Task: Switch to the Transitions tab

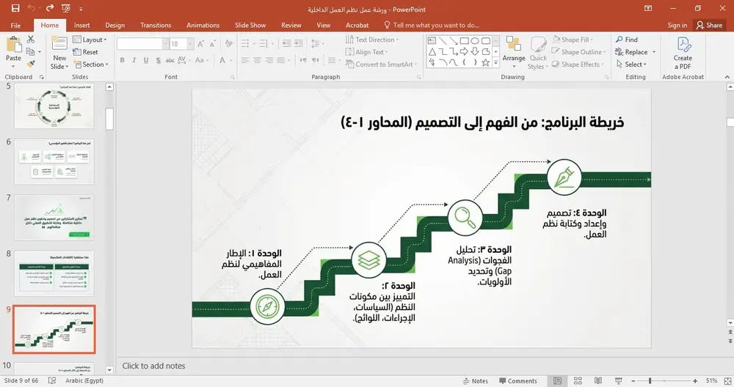Action: [156, 25]
